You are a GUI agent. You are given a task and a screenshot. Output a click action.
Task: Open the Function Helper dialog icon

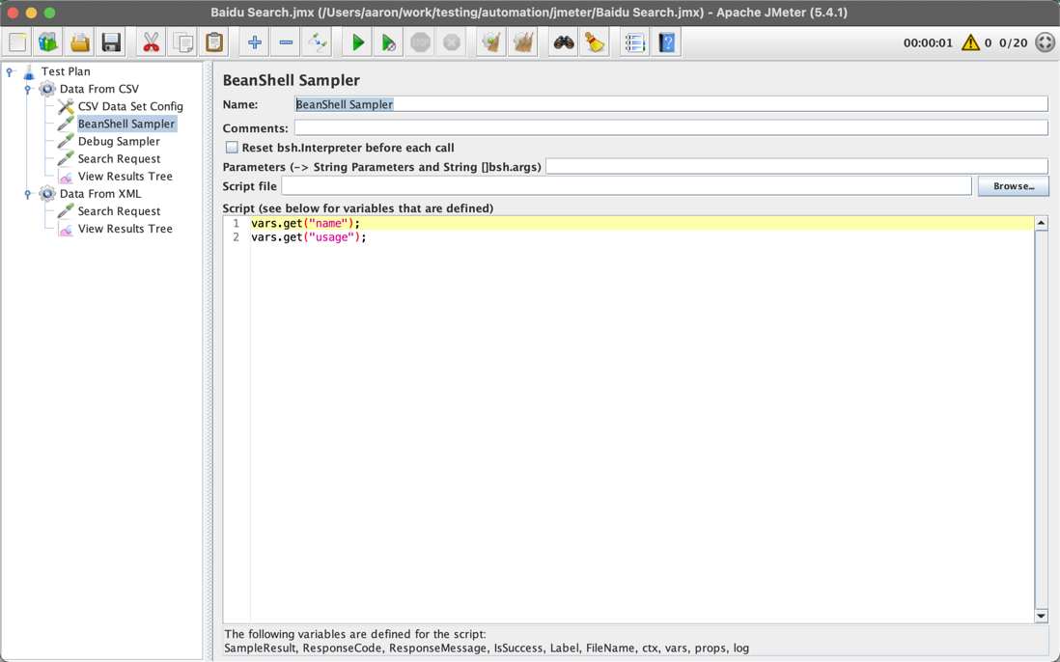(635, 42)
